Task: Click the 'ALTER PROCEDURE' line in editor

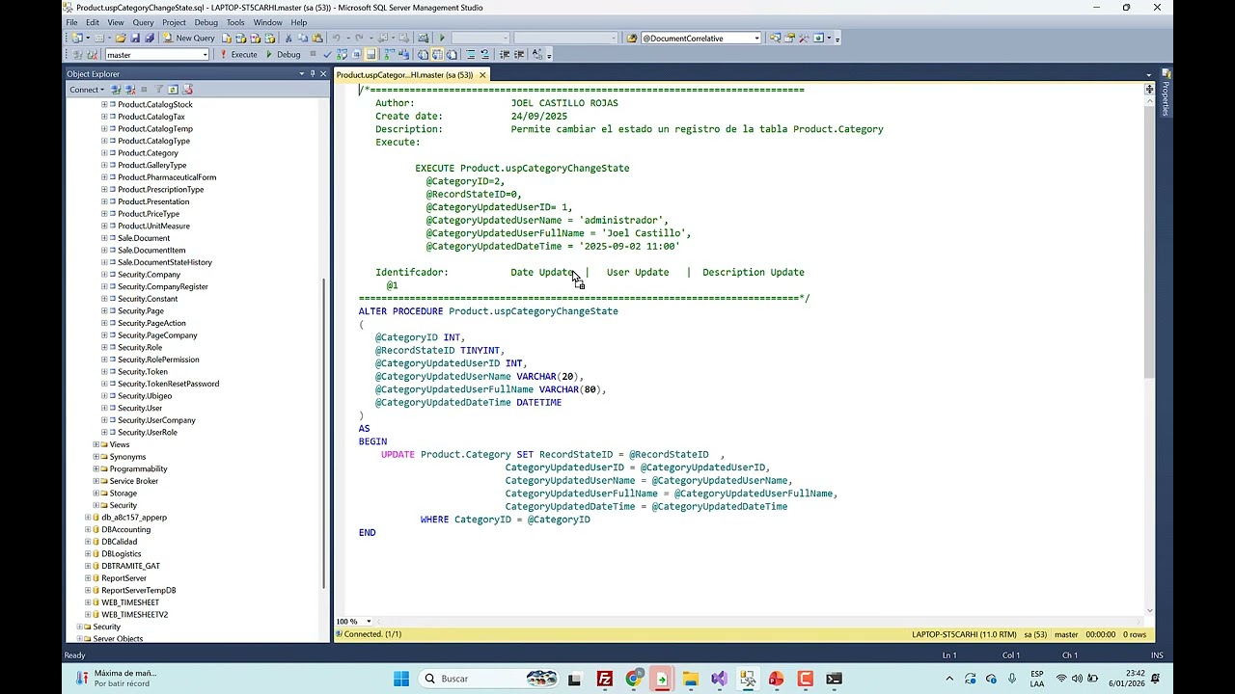Action: click(x=488, y=311)
